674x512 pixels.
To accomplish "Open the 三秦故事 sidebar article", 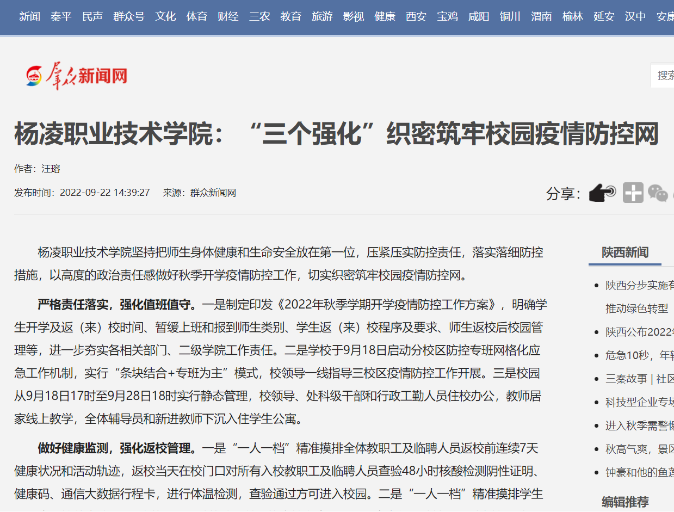I will 639,379.
